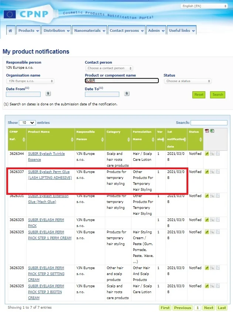Edit the STEP 1 PERM CREAM notification
This screenshot has height=312, width=233.
click(207, 232)
